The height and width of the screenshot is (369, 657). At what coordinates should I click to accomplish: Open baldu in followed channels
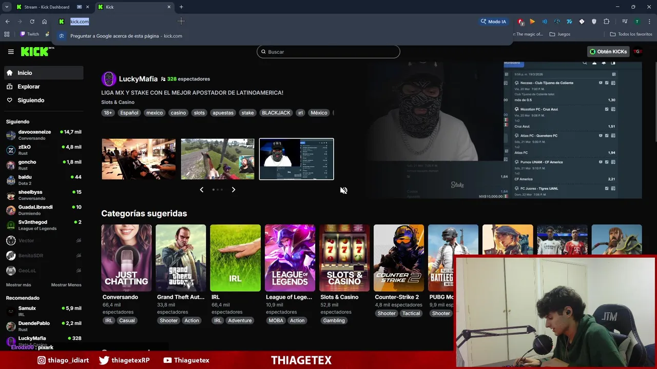(x=44, y=180)
